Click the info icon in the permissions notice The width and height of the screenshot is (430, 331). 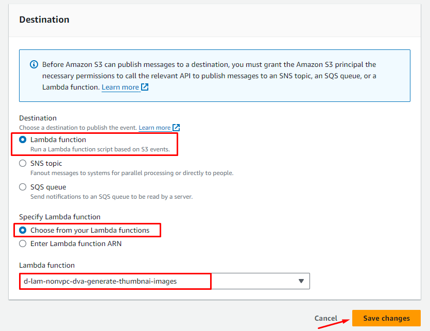point(34,65)
